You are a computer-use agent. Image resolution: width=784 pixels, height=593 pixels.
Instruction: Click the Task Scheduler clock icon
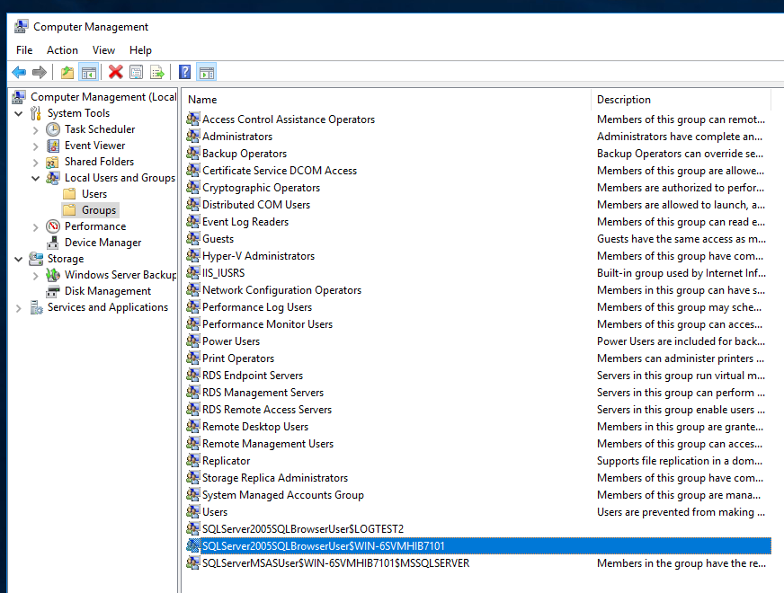(53, 129)
